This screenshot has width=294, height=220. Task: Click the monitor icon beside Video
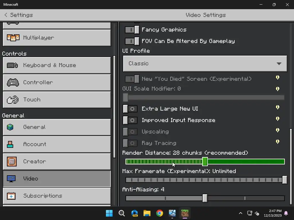(x=11, y=179)
